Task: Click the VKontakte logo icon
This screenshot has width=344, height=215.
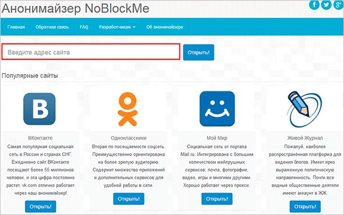Action: tap(39, 109)
